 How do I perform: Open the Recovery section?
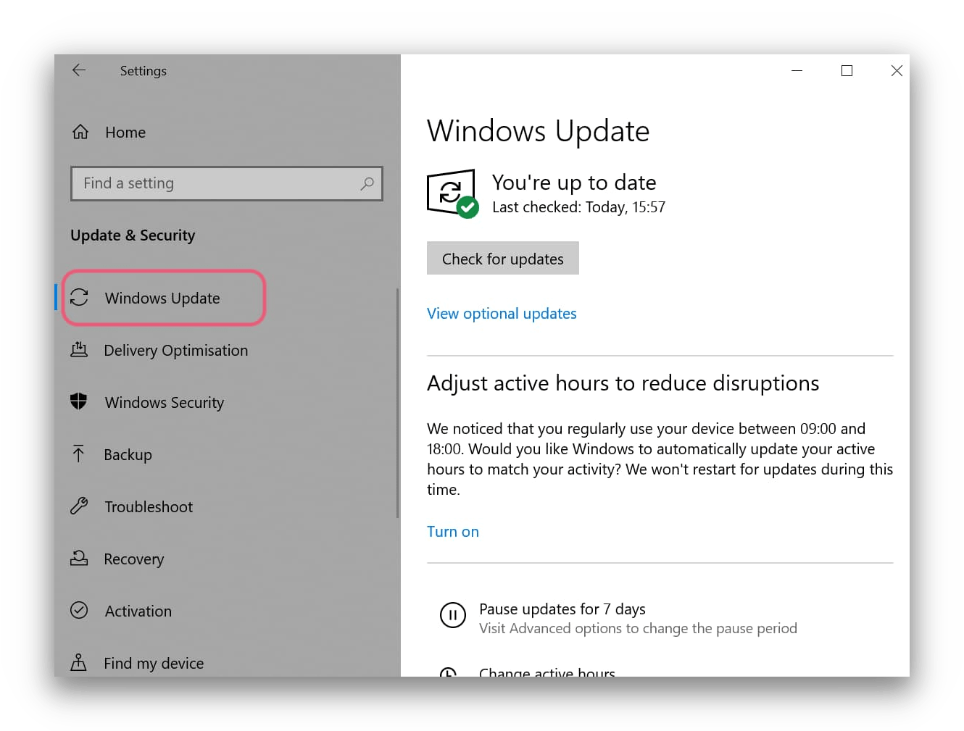click(x=133, y=559)
